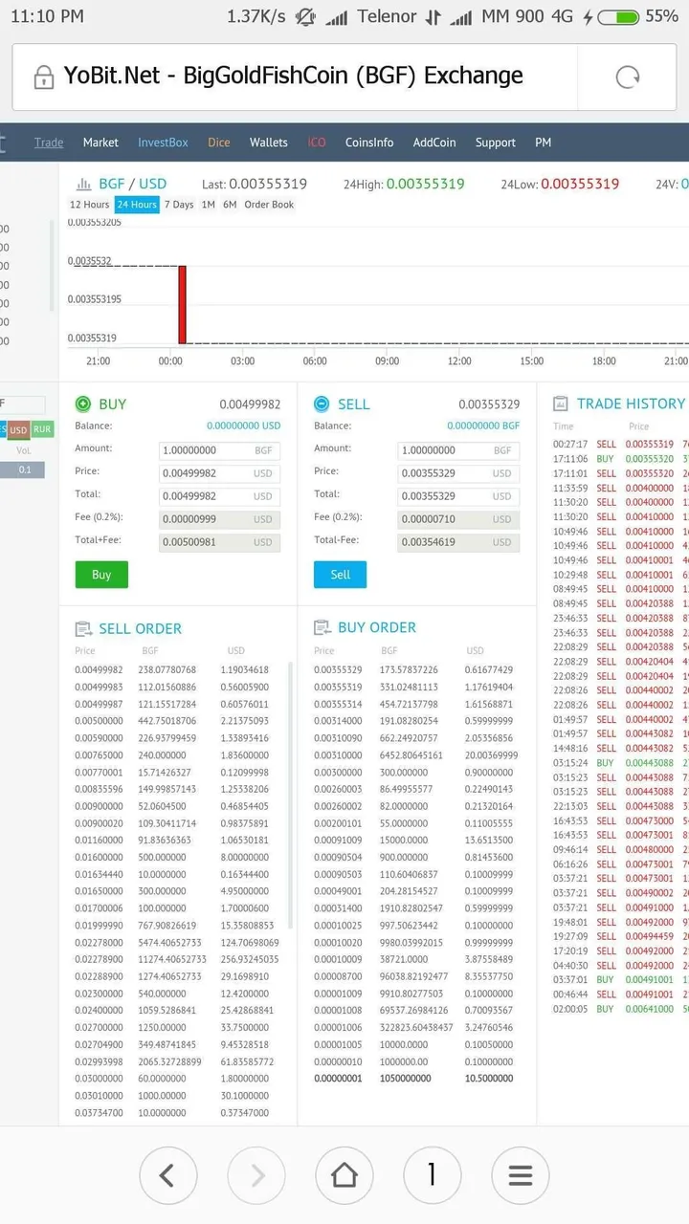This screenshot has height=1224, width=689.
Task: Click sell balance 0.00000000 BGF link
Action: [482, 426]
